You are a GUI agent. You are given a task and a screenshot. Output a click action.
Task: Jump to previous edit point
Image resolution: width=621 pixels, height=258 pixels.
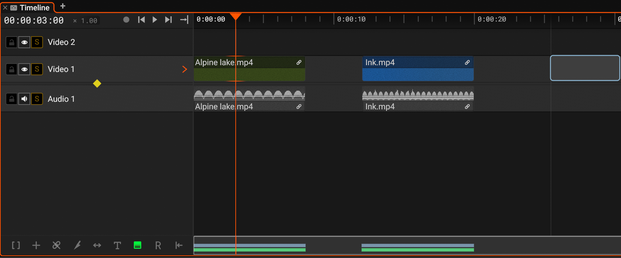point(141,19)
